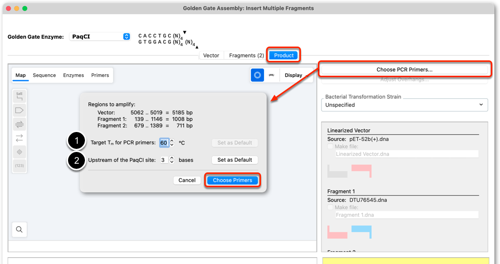The height and width of the screenshot is (264, 500).
Task: Switch to the Product tab
Action: click(284, 55)
